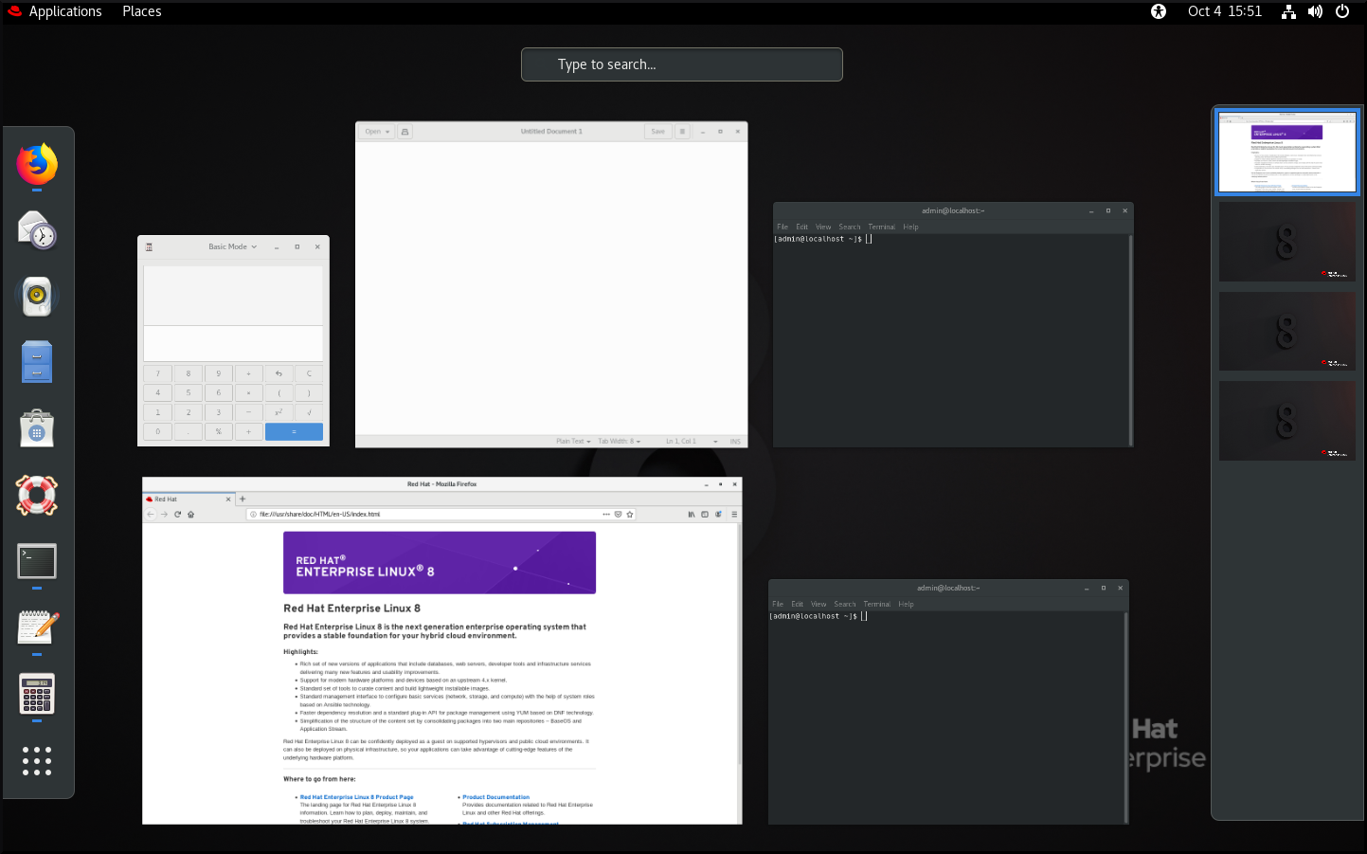Click equals button in Calculator
1367x854 pixels.
pos(294,432)
